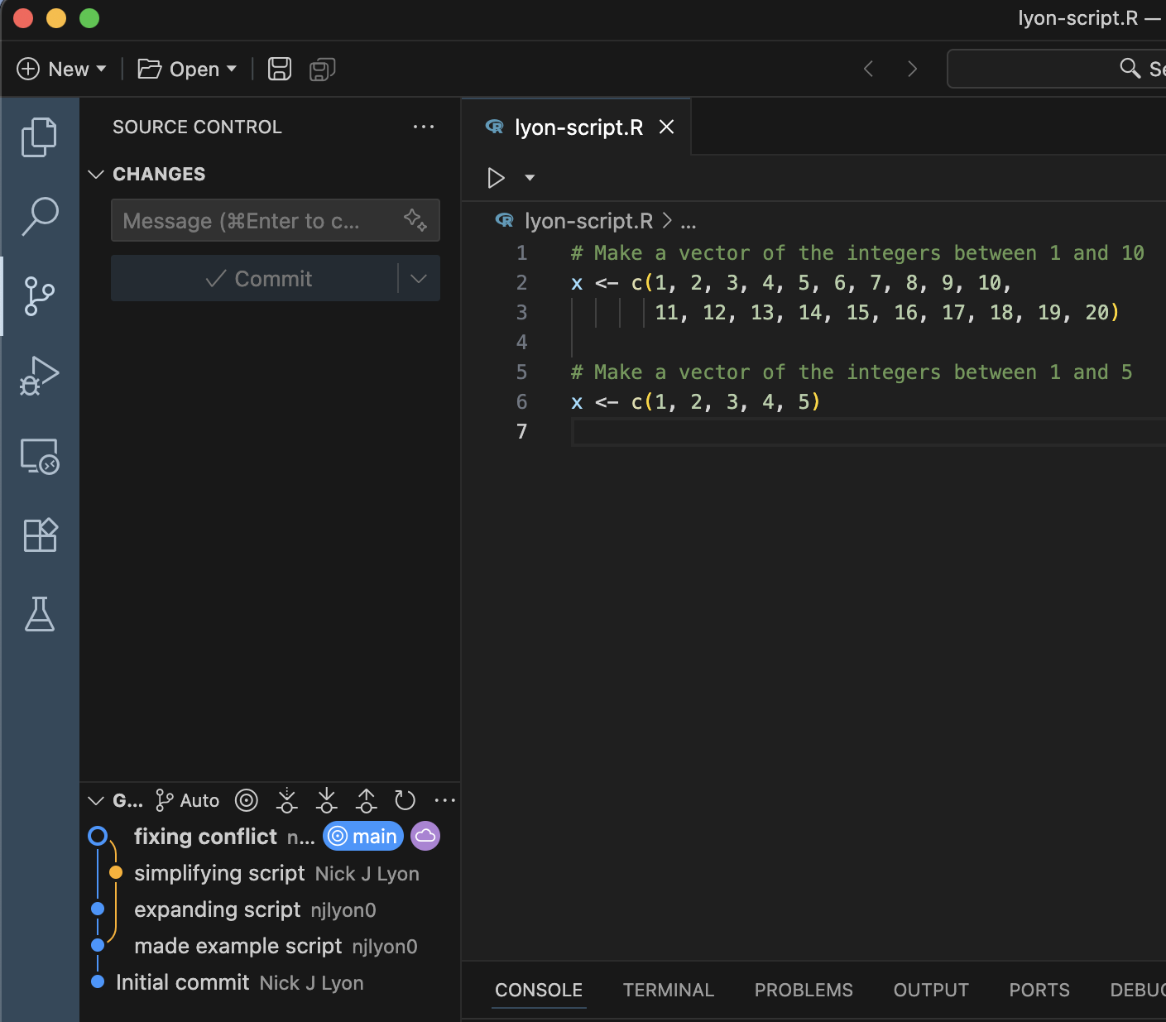Open the Testing view
Screen dimensions: 1166x1022
click(x=39, y=614)
